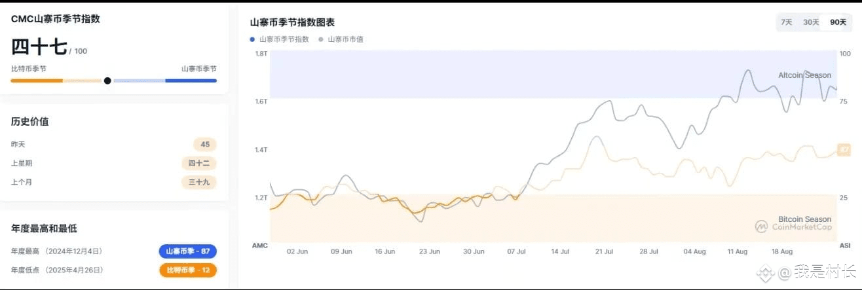Click the 山寨币季 - 87 blue badge
Image resolution: width=862 pixels, height=290 pixels.
click(x=187, y=251)
